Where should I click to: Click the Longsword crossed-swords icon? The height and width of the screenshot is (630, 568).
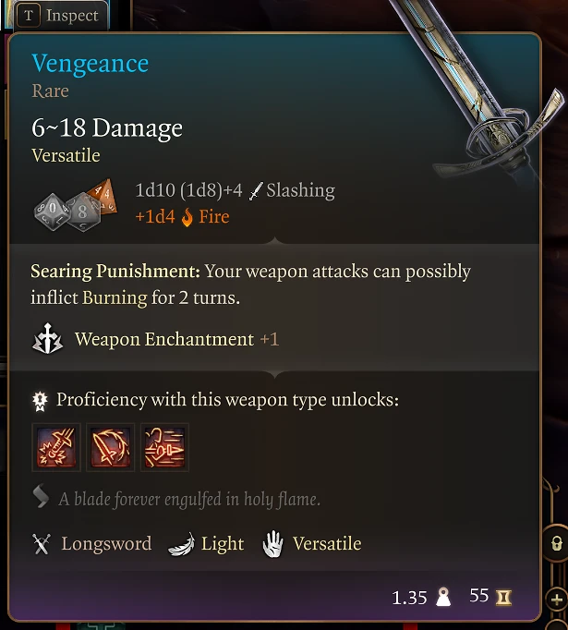(42, 544)
